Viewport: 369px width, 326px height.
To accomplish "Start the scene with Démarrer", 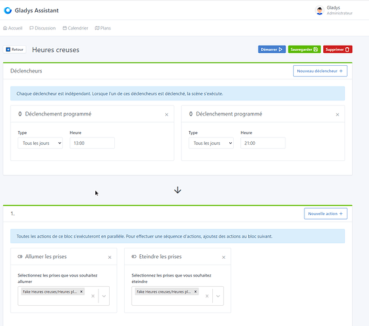I will click(272, 50).
